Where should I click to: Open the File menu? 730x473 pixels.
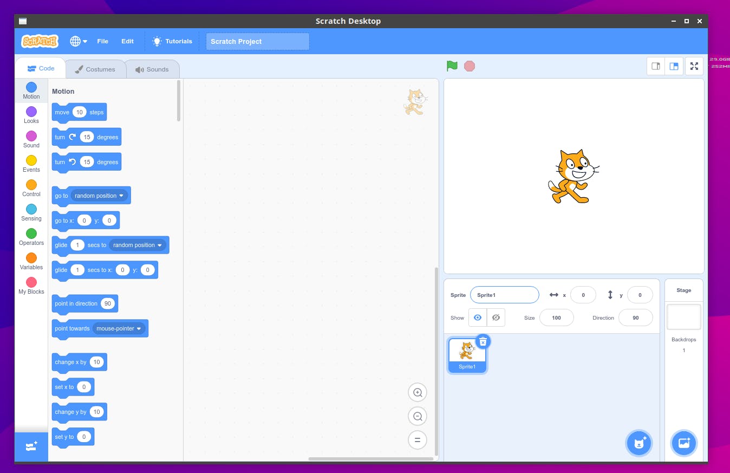[x=103, y=41]
